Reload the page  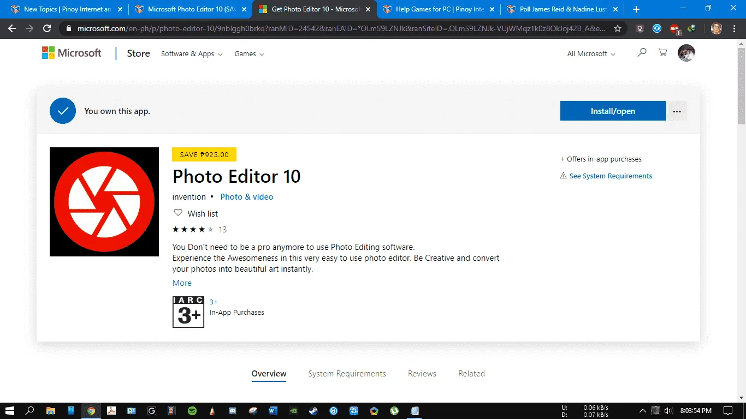[x=47, y=28]
